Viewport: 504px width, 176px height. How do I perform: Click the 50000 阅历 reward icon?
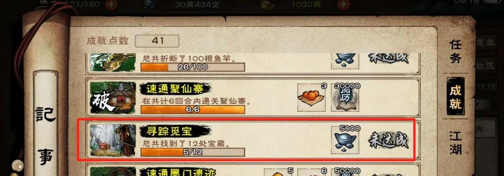tap(345, 172)
